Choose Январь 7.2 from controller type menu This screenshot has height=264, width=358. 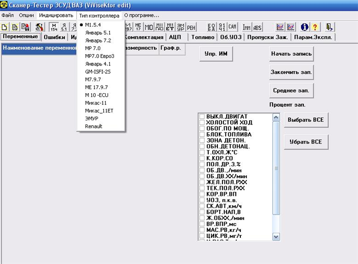coord(98,40)
